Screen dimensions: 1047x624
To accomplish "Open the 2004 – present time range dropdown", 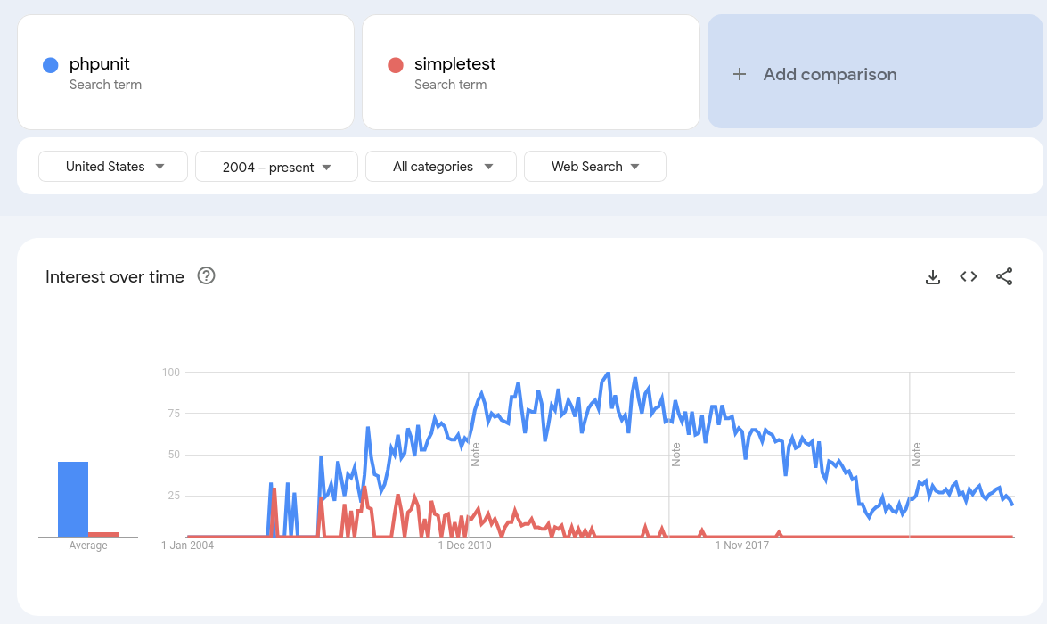I will click(x=276, y=167).
